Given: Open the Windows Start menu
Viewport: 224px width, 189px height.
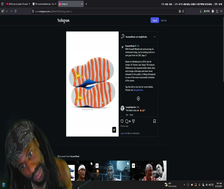Looking at the screenshot, I should pyautogui.click(x=4, y=185).
